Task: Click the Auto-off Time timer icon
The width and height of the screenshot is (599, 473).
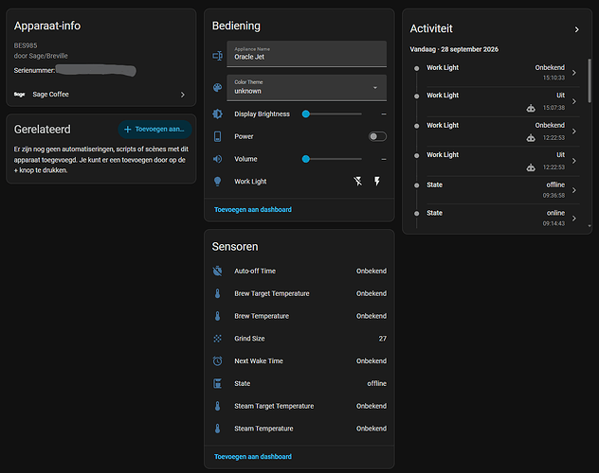Action: pos(217,271)
